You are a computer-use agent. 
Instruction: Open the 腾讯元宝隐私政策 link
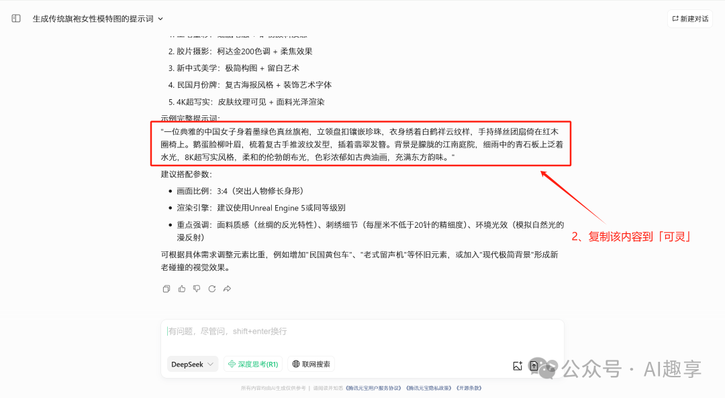(428, 389)
